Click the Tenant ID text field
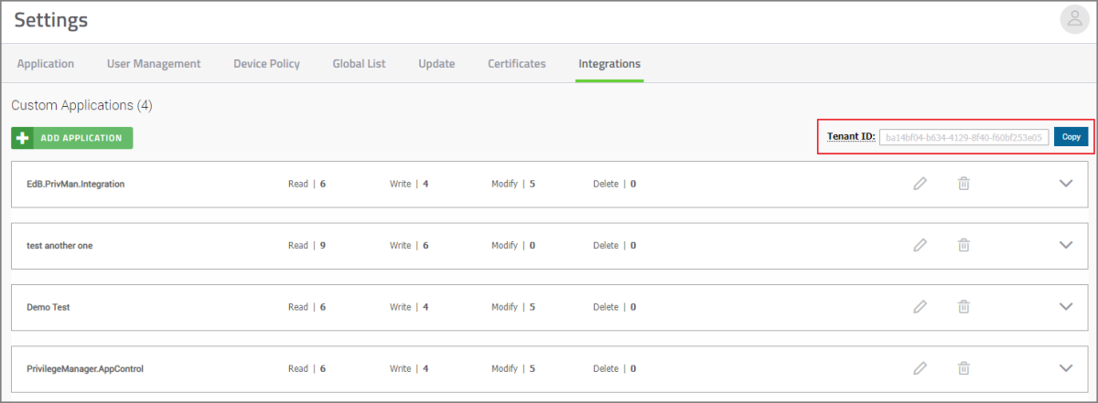1098x403 pixels. (x=963, y=137)
